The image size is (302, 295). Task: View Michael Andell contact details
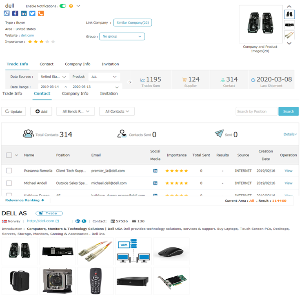288,183
